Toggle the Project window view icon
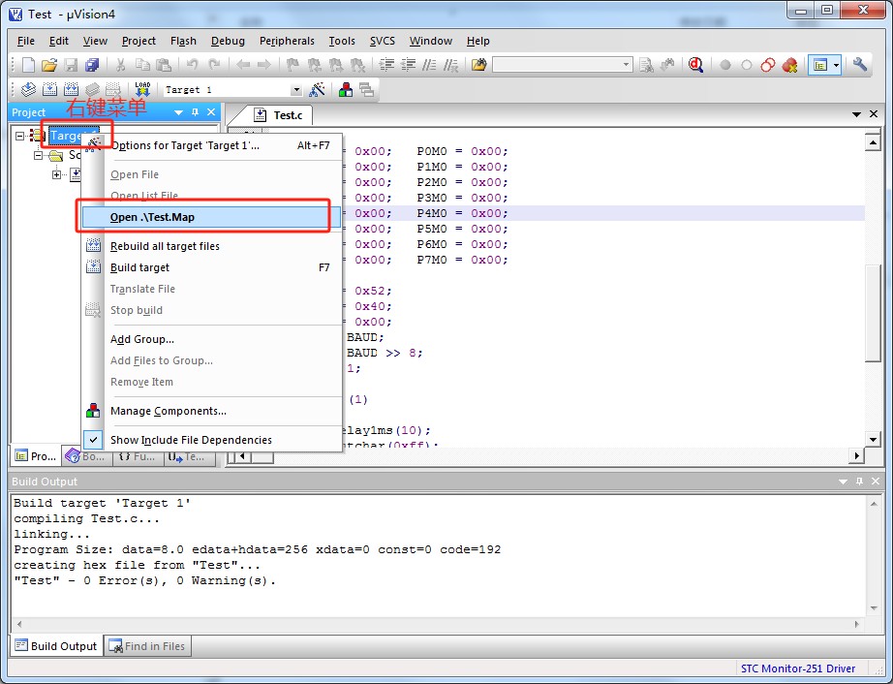Viewport: 893px width, 684px height. point(820,65)
